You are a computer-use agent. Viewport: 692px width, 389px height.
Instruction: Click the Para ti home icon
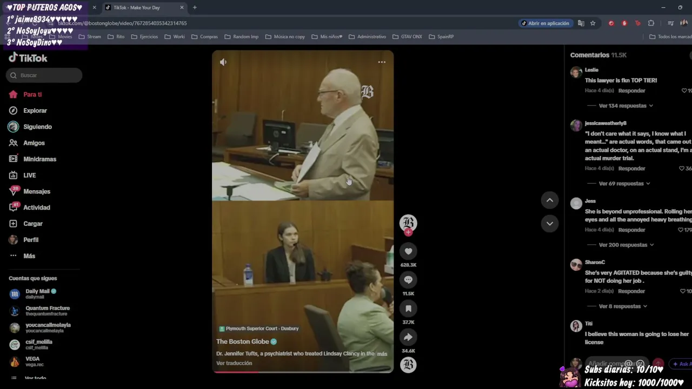[x=13, y=95]
